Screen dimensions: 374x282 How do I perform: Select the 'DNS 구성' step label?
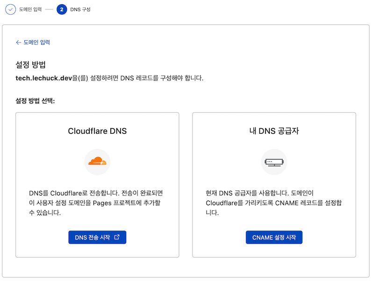pyautogui.click(x=80, y=9)
